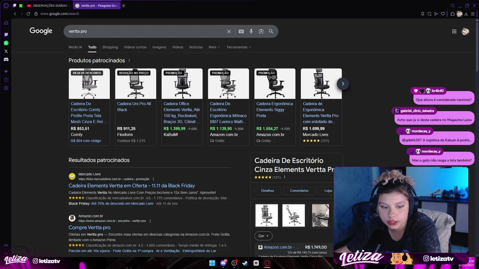Image resolution: width=479 pixels, height=269 pixels.
Task: Open the Comfy Profile chair product image
Action: (x=89, y=84)
